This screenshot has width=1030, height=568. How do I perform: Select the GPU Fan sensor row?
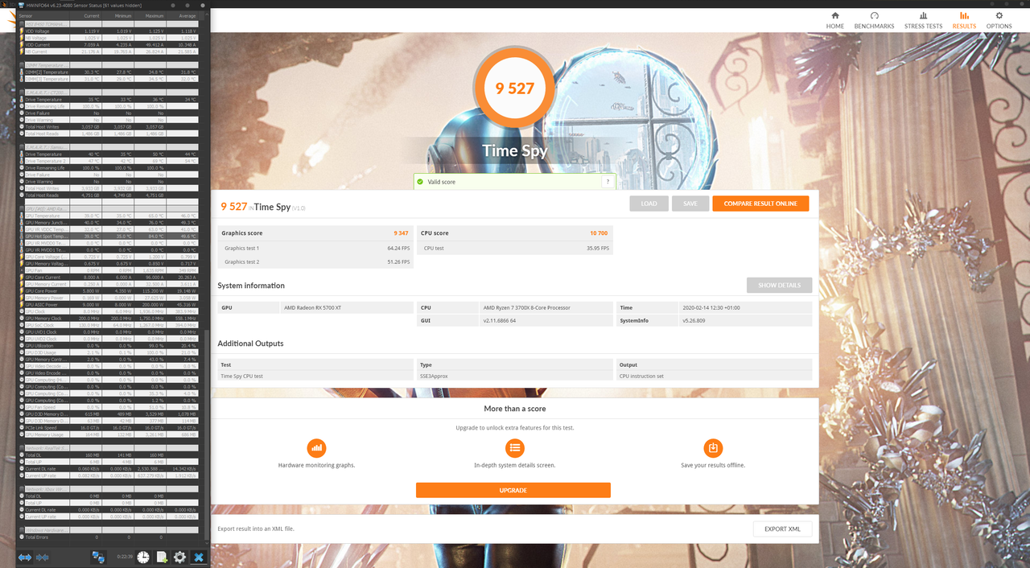point(109,270)
